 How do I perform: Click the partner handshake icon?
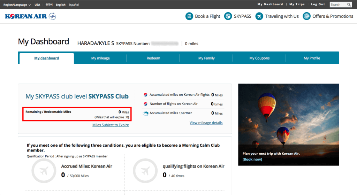(x=145, y=113)
